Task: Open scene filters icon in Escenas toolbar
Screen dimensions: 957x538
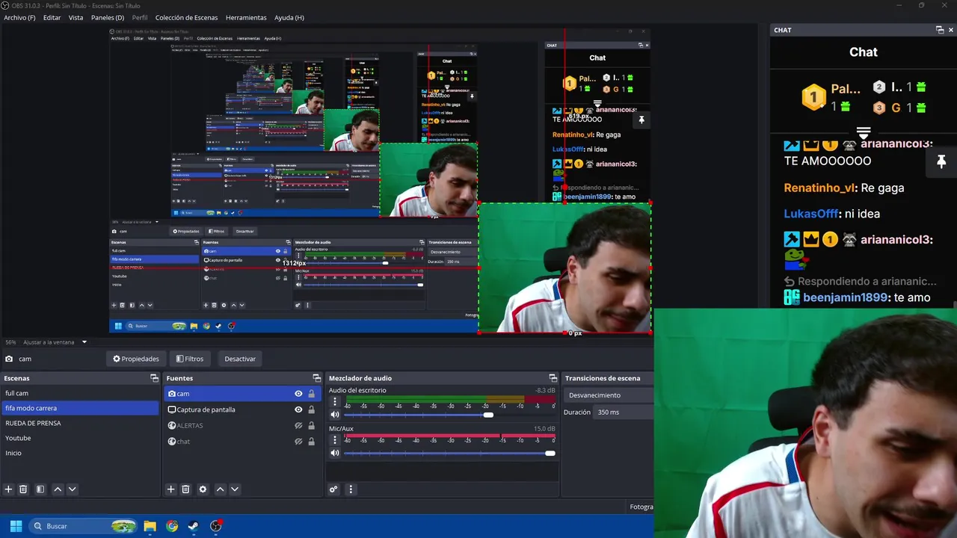Action: tap(40, 489)
